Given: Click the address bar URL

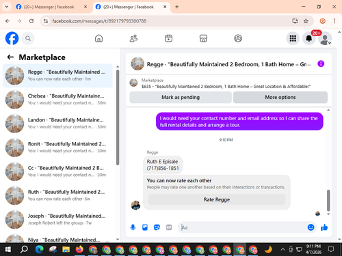Looking at the screenshot, I should click(99, 21).
